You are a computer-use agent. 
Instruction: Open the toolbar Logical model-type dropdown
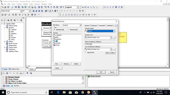[x=78, y=7]
